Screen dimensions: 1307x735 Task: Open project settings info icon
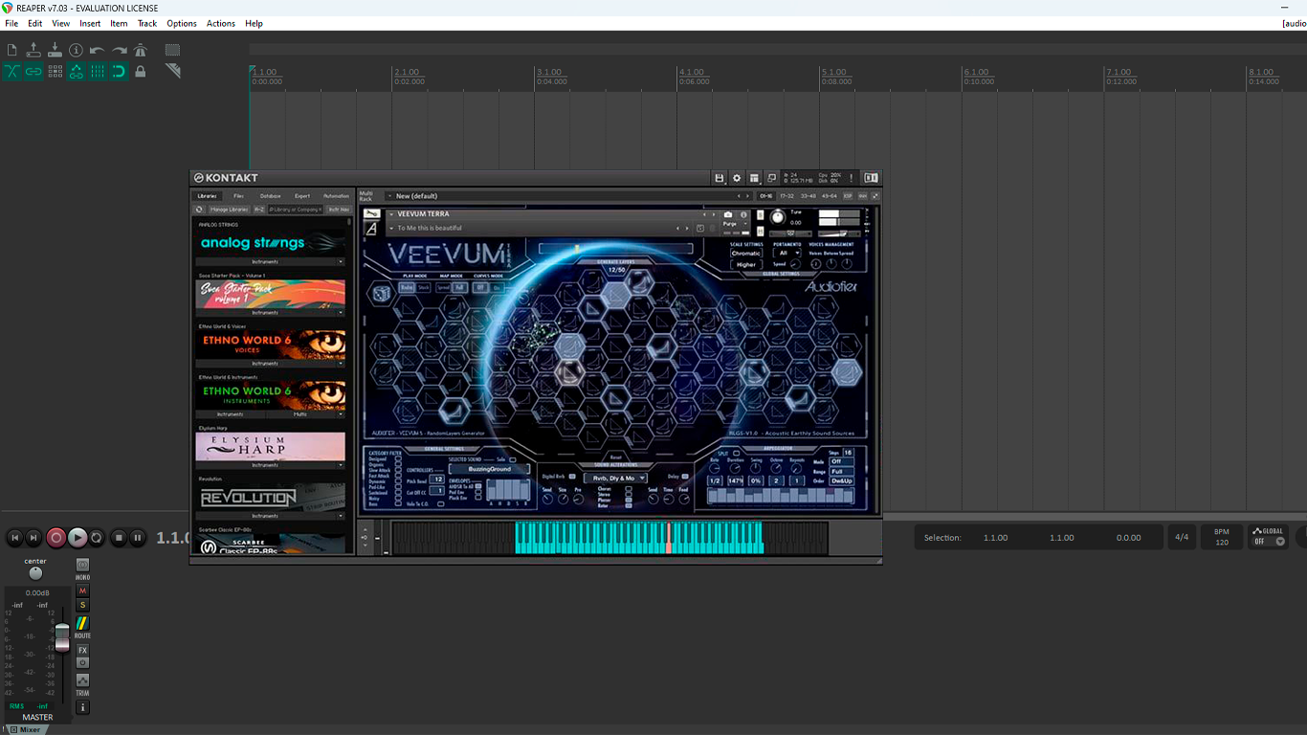[76, 50]
